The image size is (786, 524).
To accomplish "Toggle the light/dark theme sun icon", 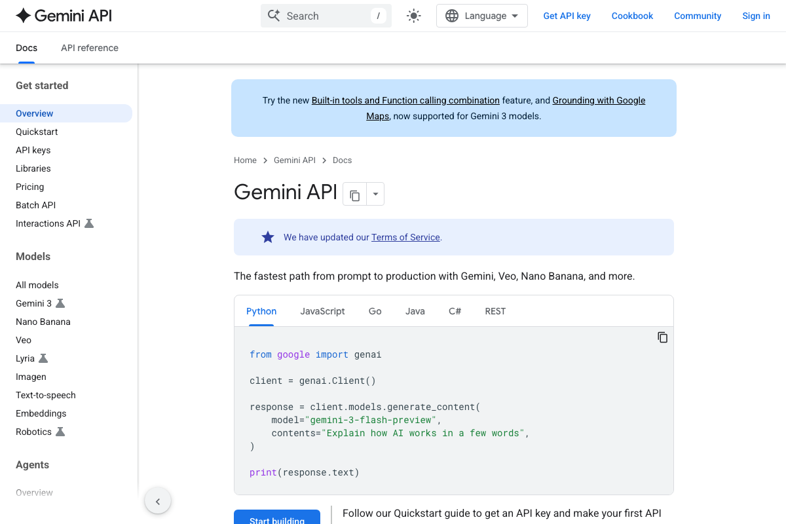I will point(414,16).
